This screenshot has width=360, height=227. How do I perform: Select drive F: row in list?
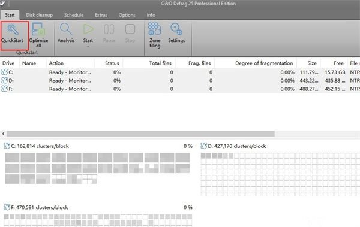[180, 89]
